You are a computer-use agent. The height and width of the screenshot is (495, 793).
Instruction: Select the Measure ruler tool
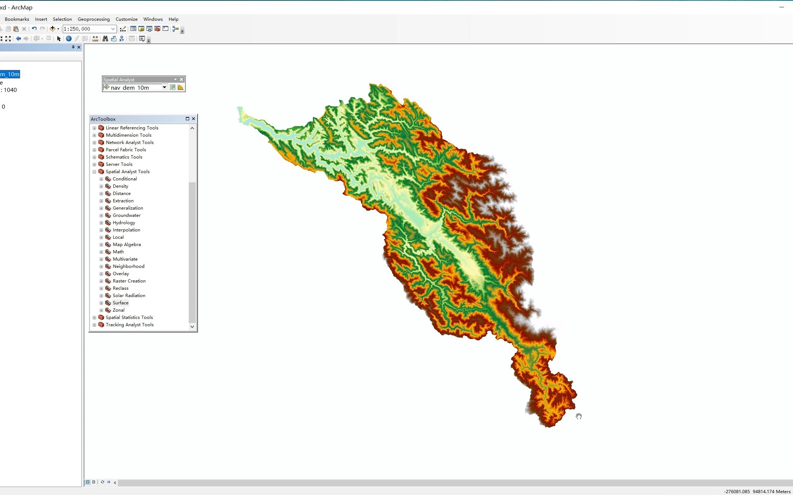tap(95, 39)
